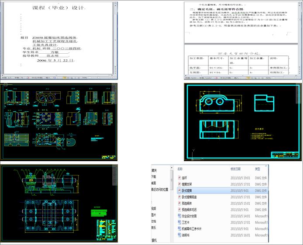
Task: Click the 2006年5月22日 date line
Action: (55, 60)
